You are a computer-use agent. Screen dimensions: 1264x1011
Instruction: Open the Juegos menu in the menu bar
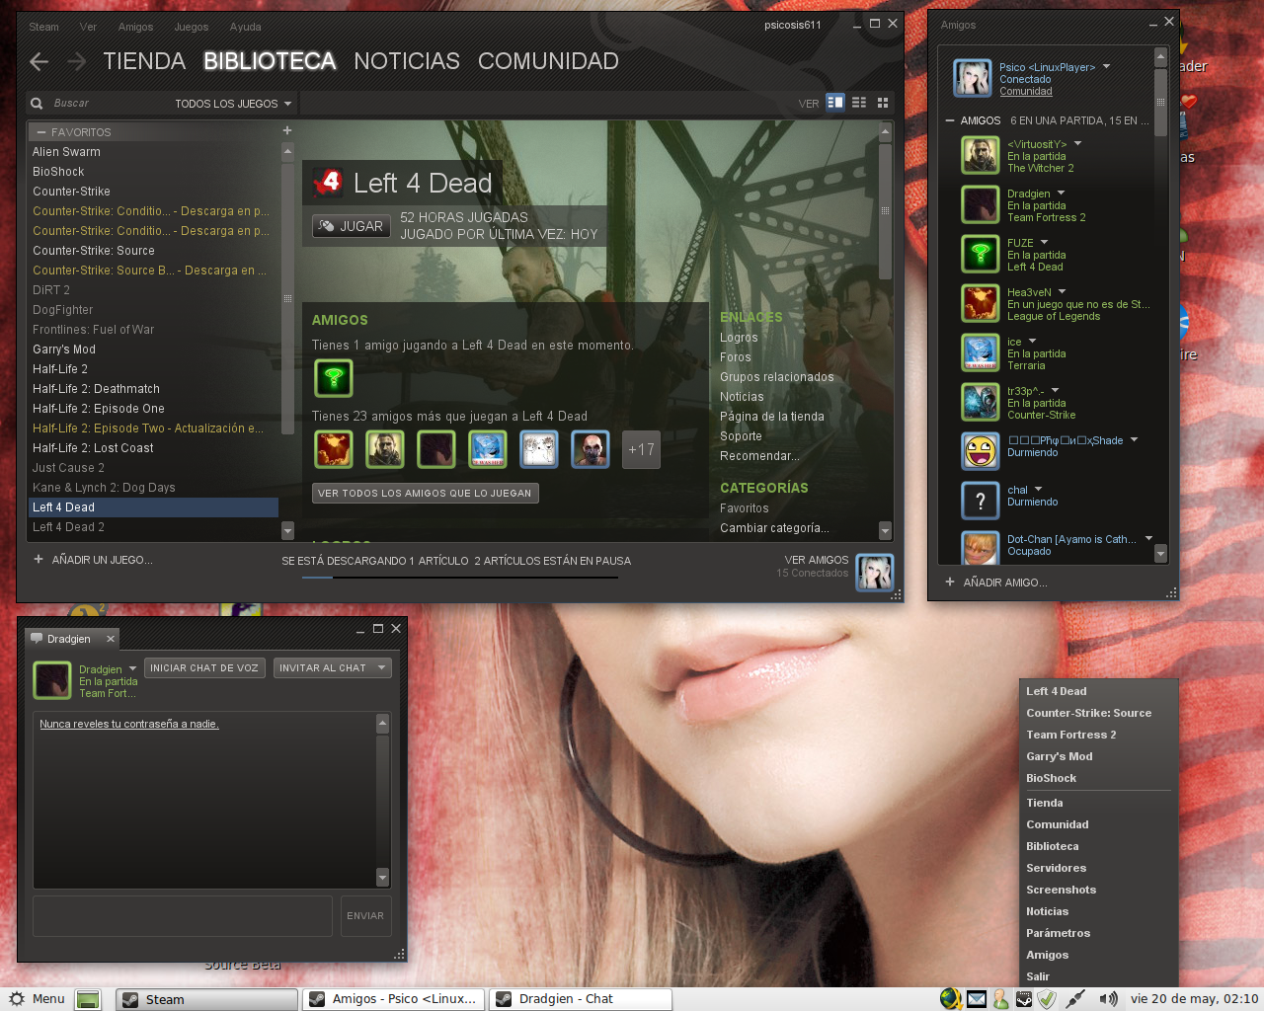[191, 27]
